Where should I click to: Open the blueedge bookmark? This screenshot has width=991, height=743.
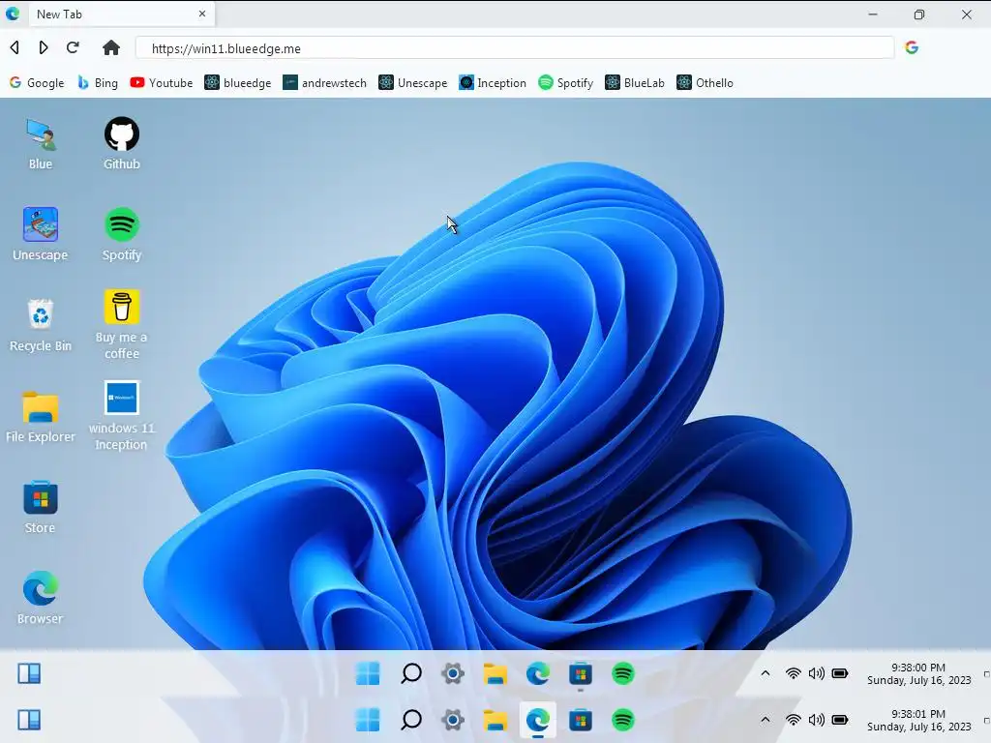pos(238,83)
